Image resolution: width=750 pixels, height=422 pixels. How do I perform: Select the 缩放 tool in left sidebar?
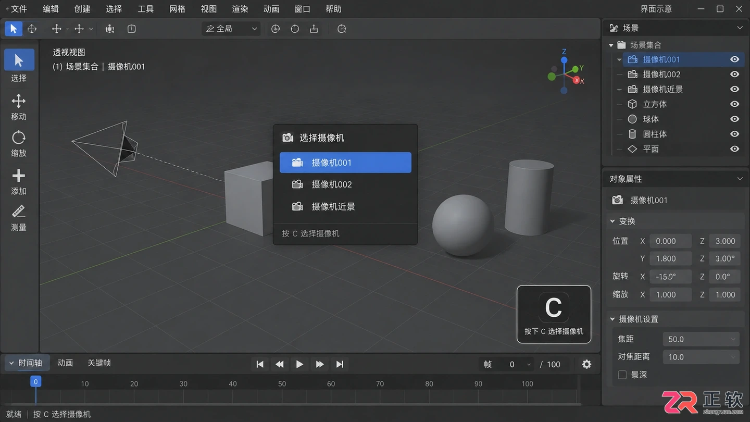tap(19, 144)
